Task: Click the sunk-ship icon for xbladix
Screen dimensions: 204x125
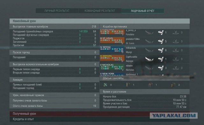Action: (149, 68)
